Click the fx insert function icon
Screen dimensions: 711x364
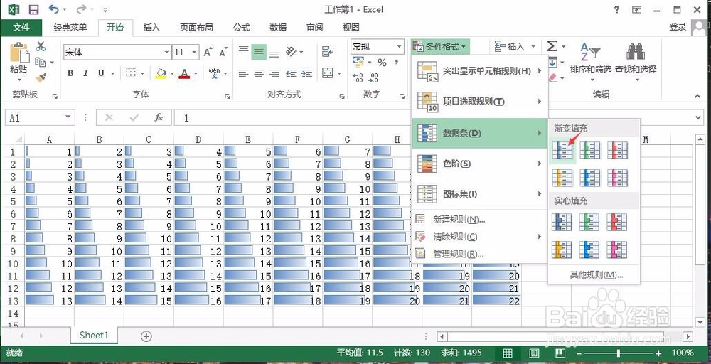point(159,118)
